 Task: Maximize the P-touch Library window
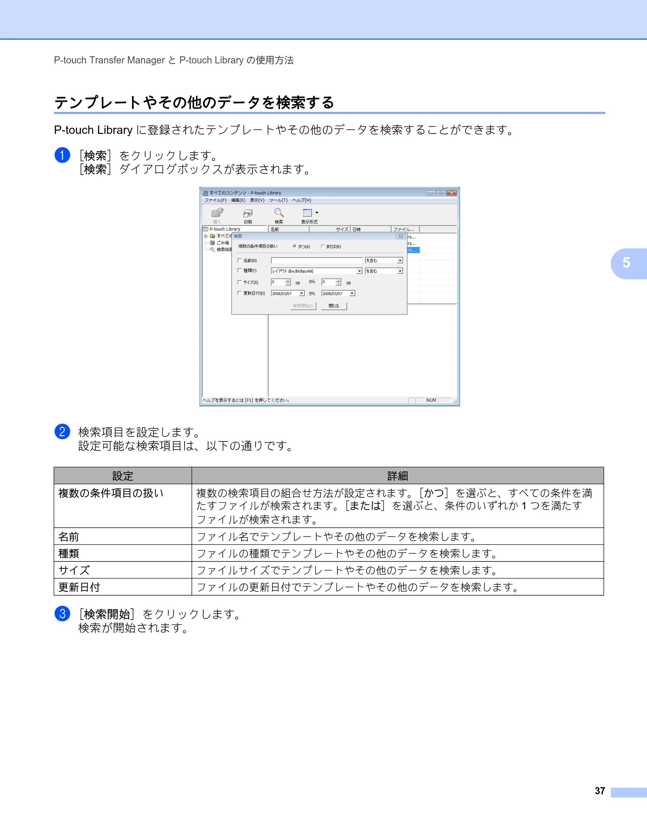click(441, 193)
